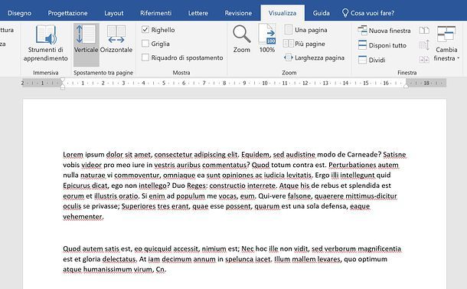Click the word Carneade in the document
This screenshot has height=289, width=467.
(363, 155)
